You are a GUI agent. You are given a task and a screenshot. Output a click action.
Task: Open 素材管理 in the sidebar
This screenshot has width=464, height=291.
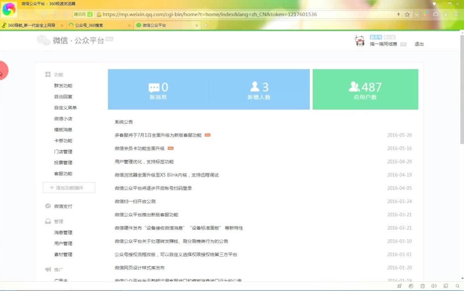click(63, 254)
